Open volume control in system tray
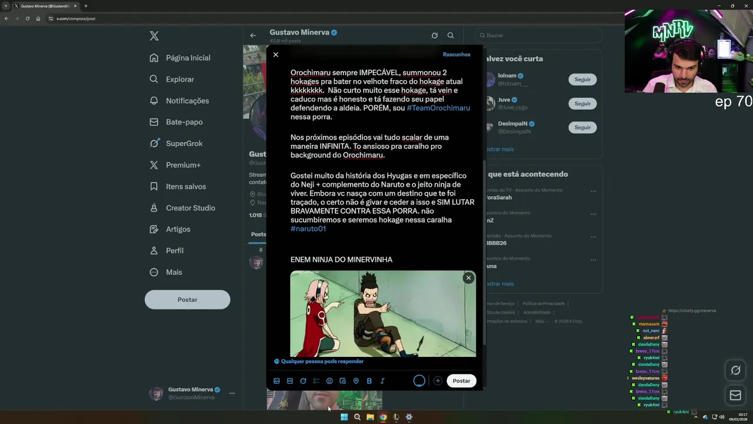Screen dimensions: 753x424 722,417
